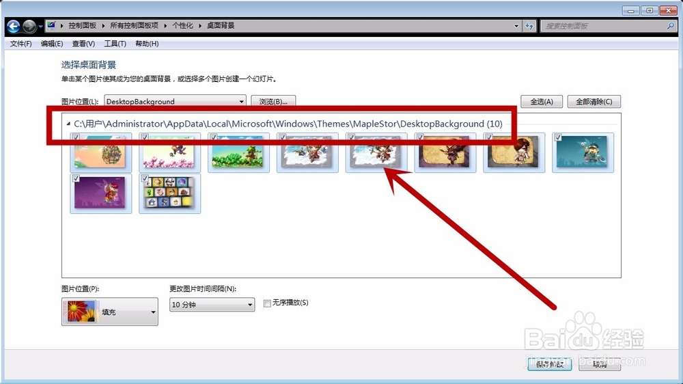Open the 10 分钟 interval dropdown
The image size is (683, 384).
coord(212,304)
